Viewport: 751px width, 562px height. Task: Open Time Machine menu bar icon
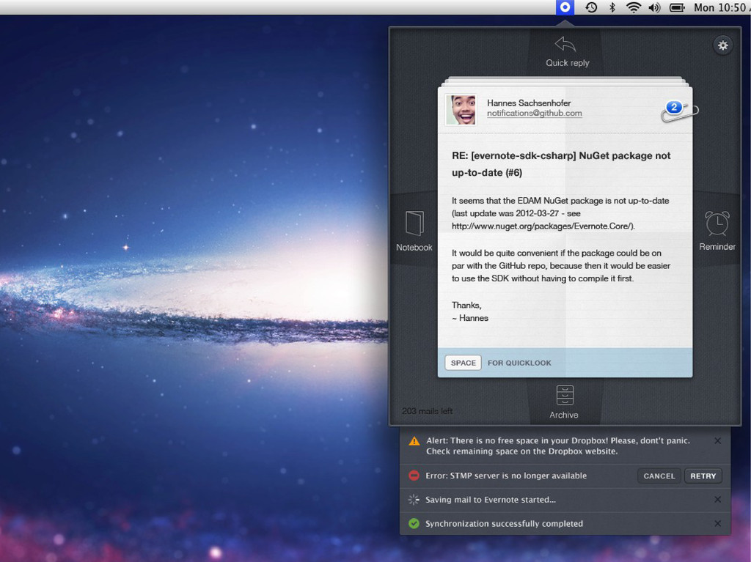[x=591, y=7]
